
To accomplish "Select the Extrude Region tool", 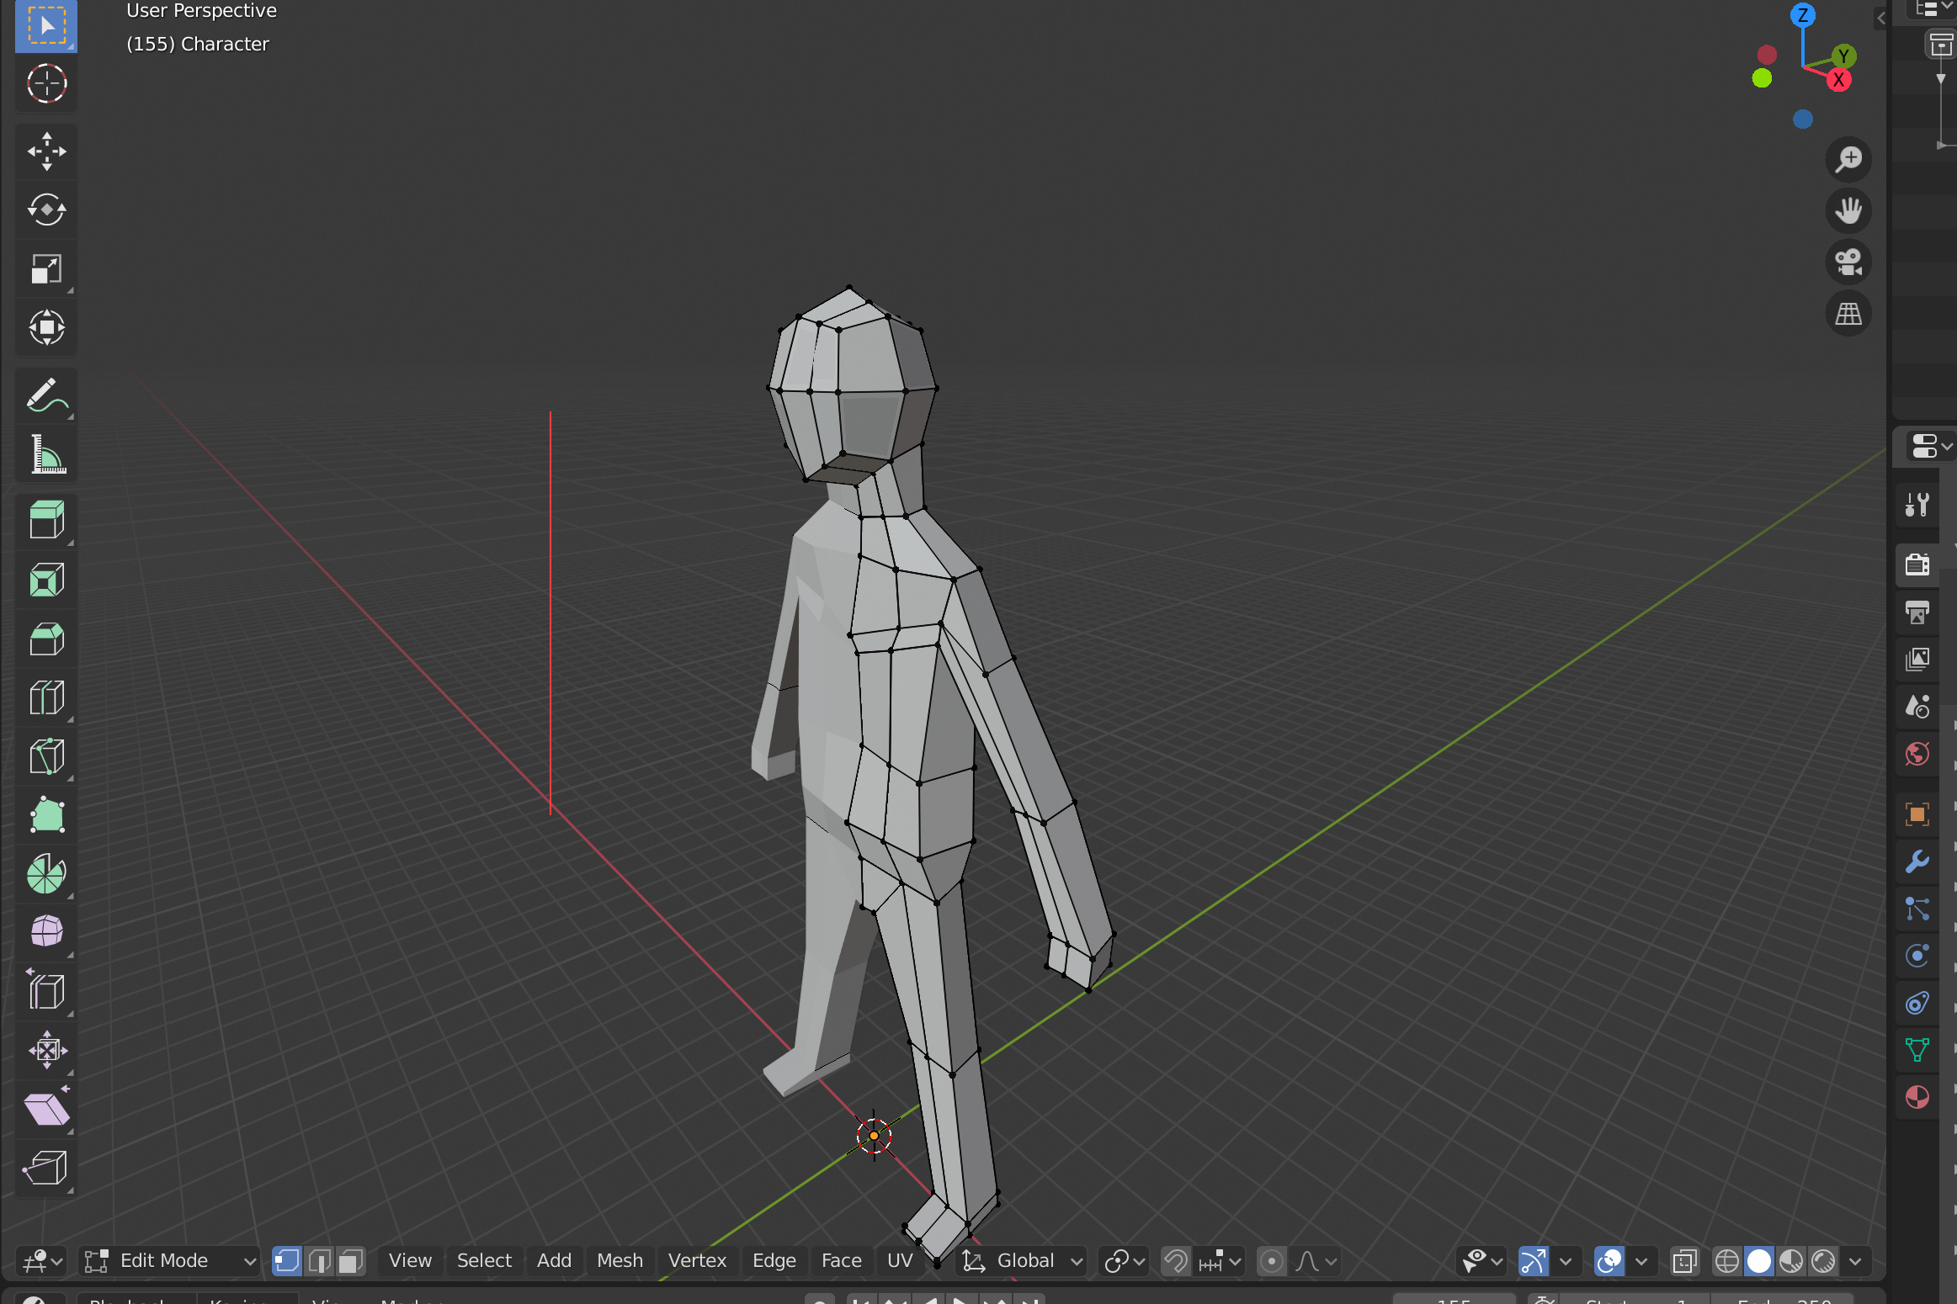I will pos(46,520).
